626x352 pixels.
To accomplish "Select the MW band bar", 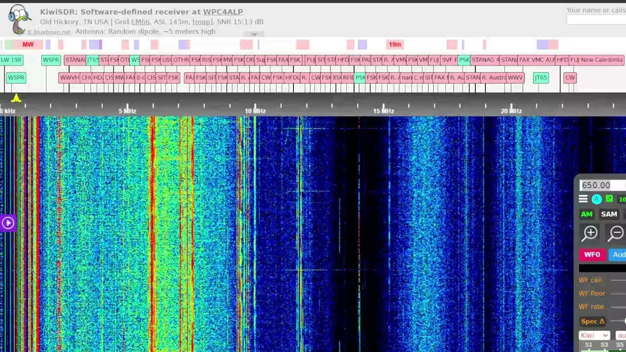I will click(28, 44).
